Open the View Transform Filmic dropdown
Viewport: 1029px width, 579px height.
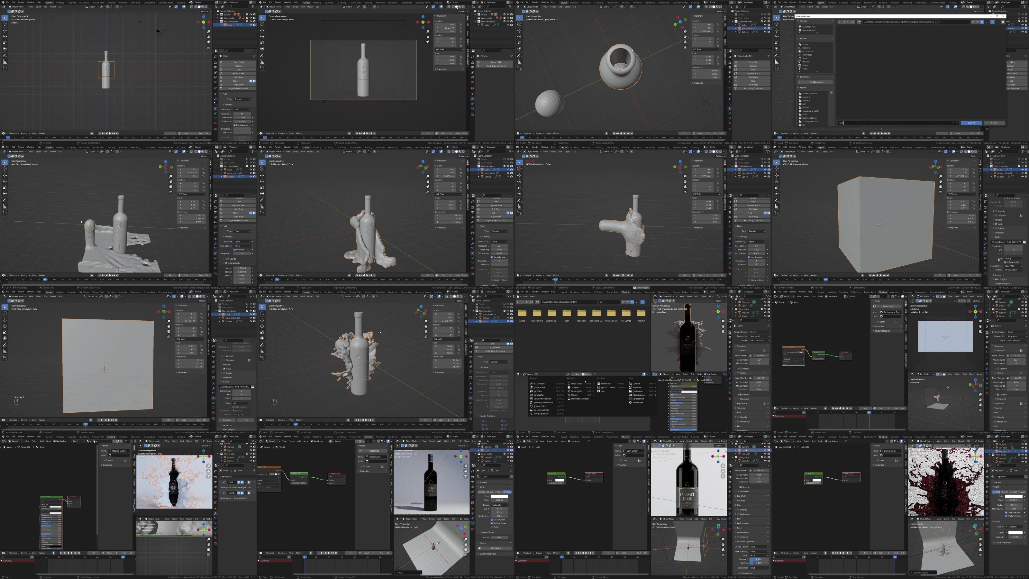(x=759, y=551)
